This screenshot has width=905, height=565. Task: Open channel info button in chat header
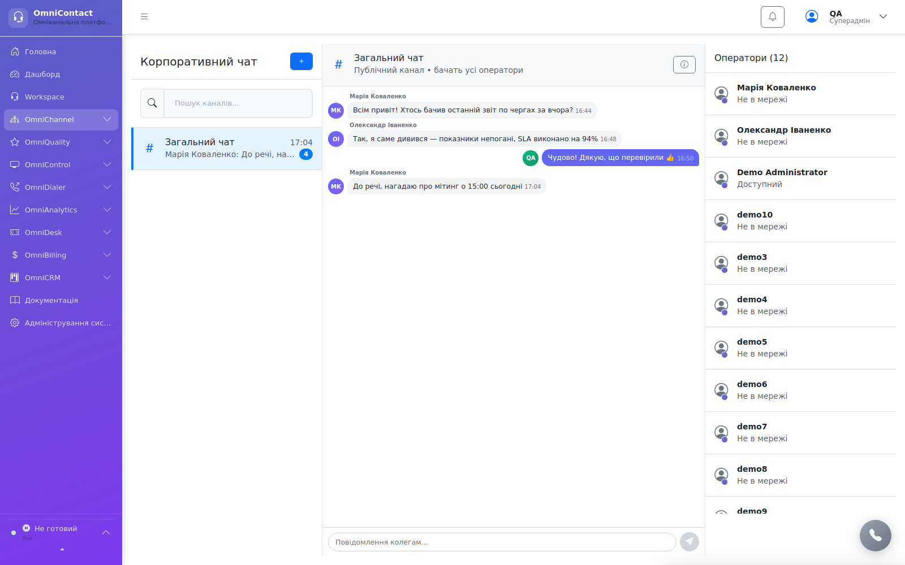coord(684,64)
